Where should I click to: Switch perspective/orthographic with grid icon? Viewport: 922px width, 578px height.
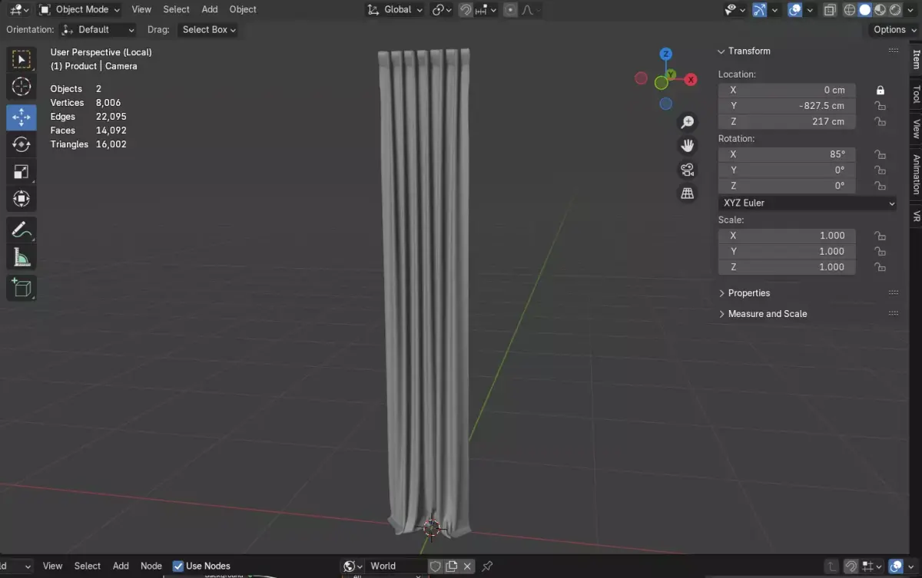pos(688,193)
